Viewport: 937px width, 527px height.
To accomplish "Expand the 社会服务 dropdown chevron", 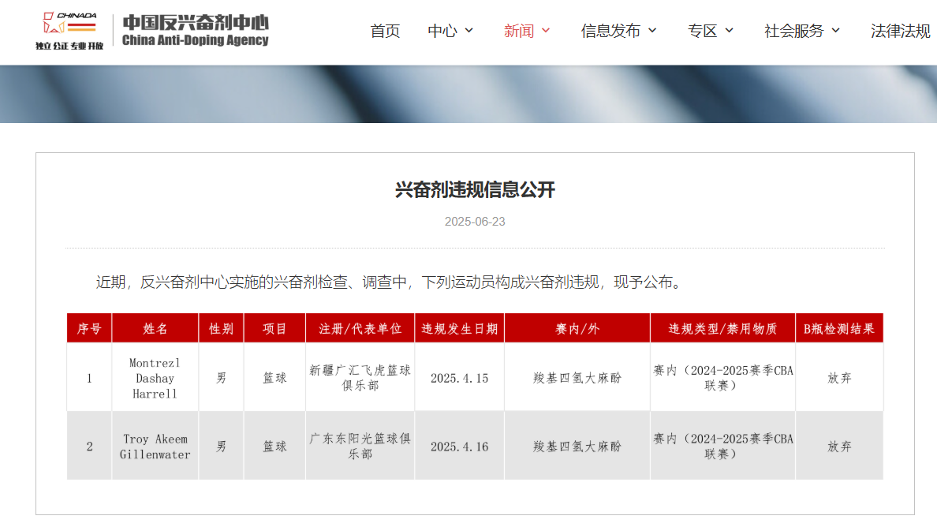I will point(836,31).
